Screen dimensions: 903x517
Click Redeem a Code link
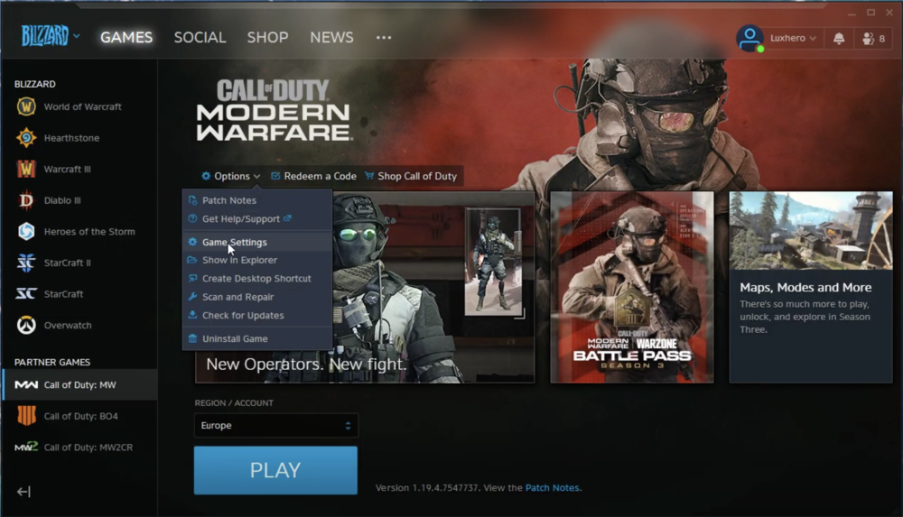coord(321,176)
